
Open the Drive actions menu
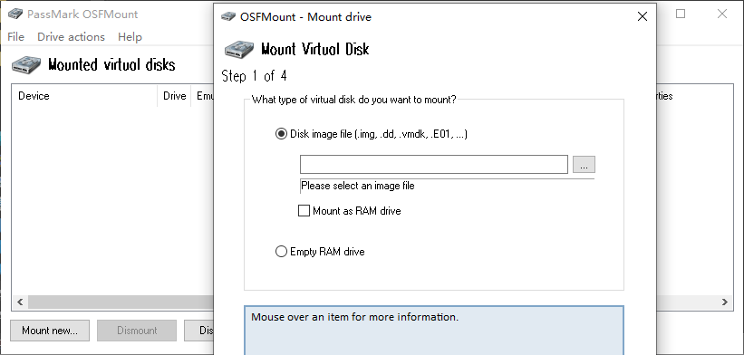click(x=72, y=36)
